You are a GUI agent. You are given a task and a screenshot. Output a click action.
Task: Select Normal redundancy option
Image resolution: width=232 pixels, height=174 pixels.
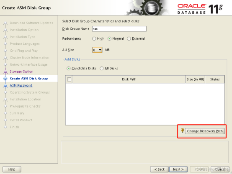pos(109,38)
